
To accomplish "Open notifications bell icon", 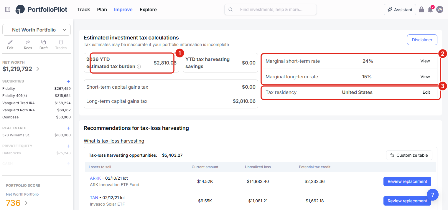I will [430, 9].
